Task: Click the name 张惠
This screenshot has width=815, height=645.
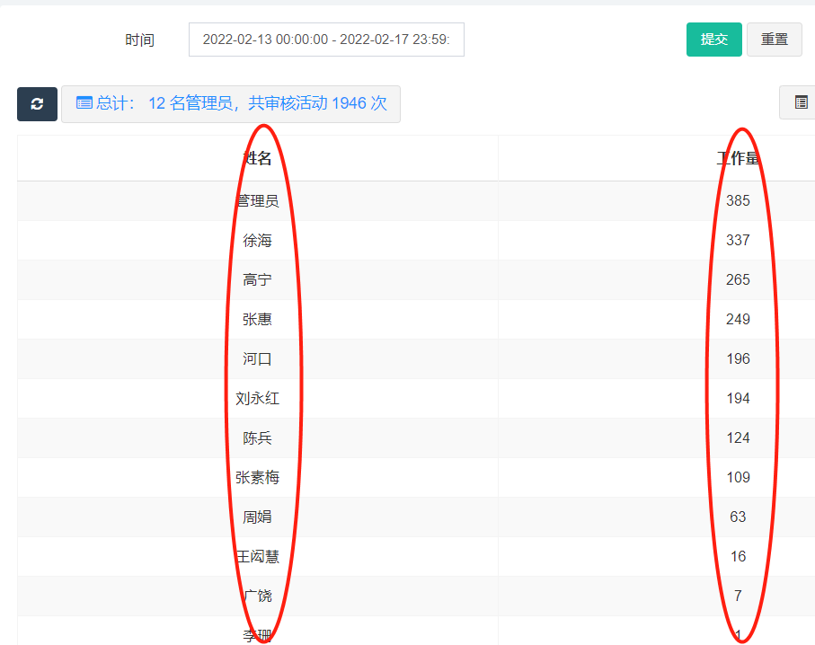Action: click(257, 319)
